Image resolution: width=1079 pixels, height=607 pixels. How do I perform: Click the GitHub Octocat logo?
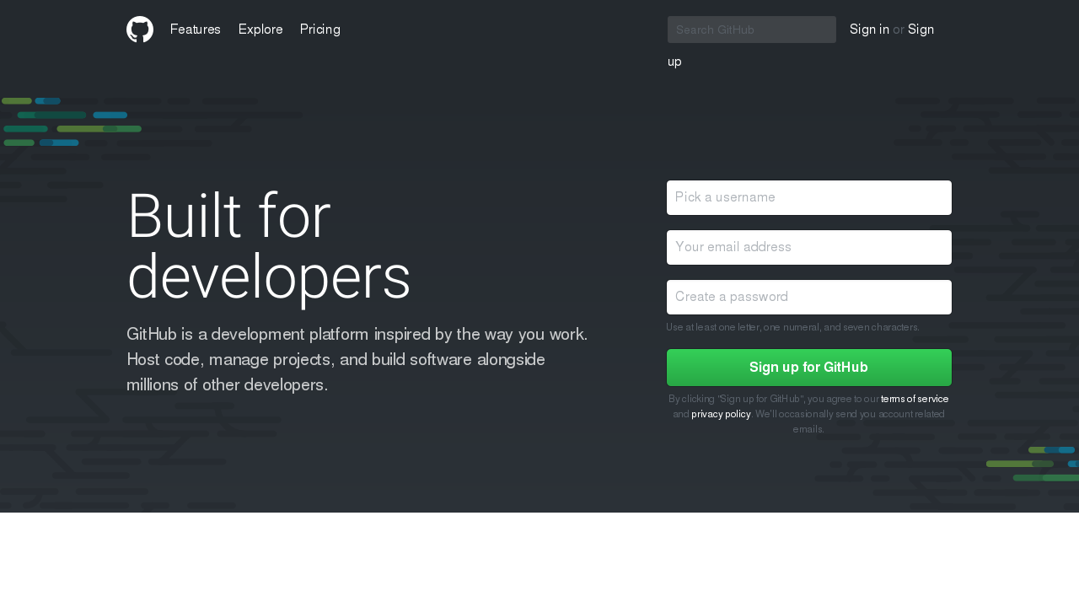[x=140, y=30]
